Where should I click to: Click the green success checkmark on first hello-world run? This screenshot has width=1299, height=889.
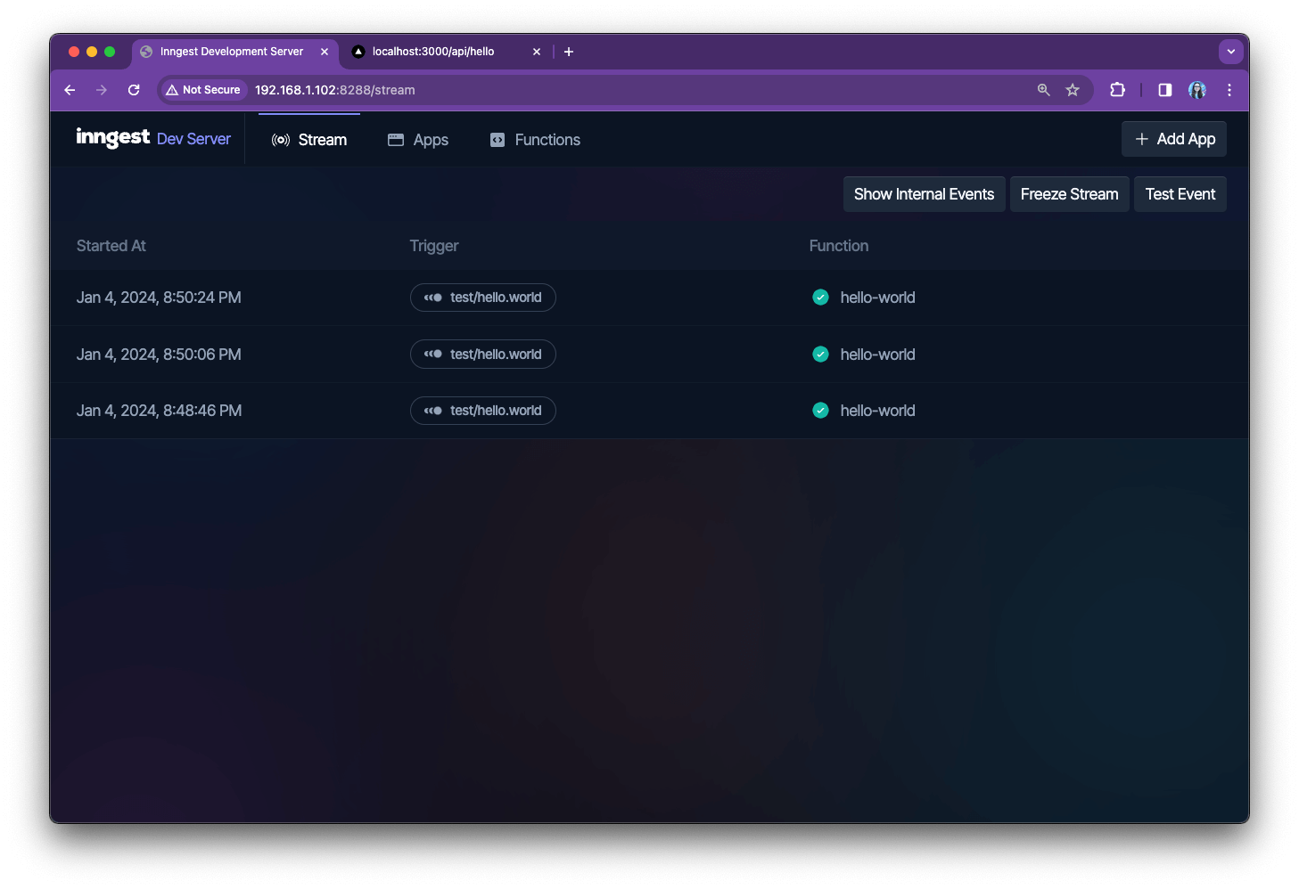click(820, 297)
